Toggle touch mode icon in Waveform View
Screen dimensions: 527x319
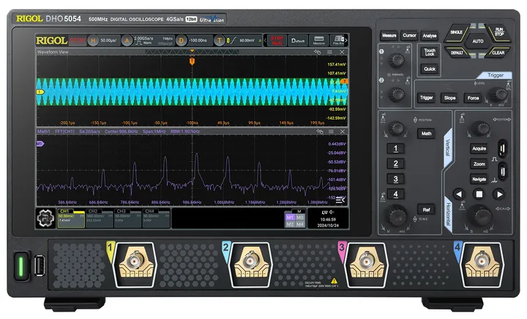pyautogui.click(x=317, y=52)
